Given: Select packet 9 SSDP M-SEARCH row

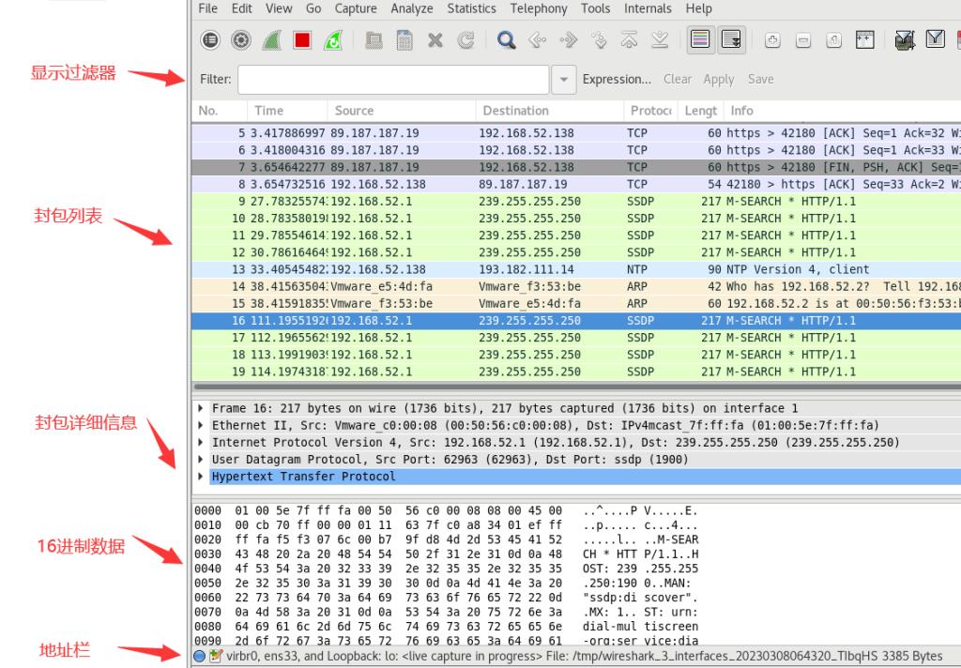Looking at the screenshot, I should [576, 202].
